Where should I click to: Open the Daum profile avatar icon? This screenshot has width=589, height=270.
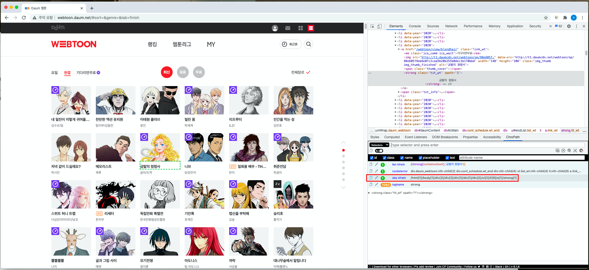coord(275,28)
